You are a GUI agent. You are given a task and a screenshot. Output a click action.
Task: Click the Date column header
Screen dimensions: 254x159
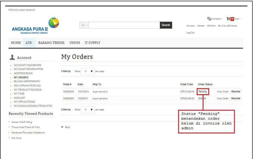tap(80, 84)
